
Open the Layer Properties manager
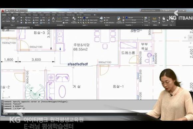pyautogui.click(x=74, y=20)
